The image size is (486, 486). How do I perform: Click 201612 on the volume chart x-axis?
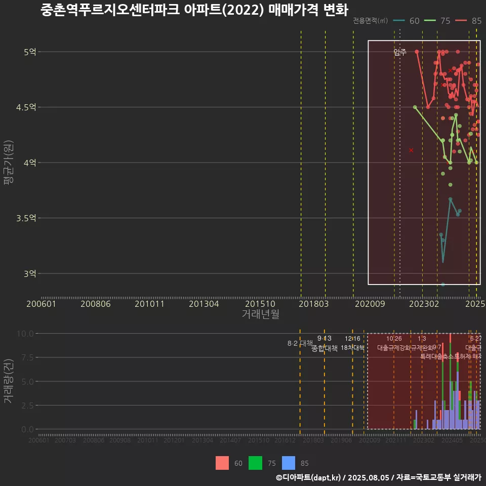[285, 440]
